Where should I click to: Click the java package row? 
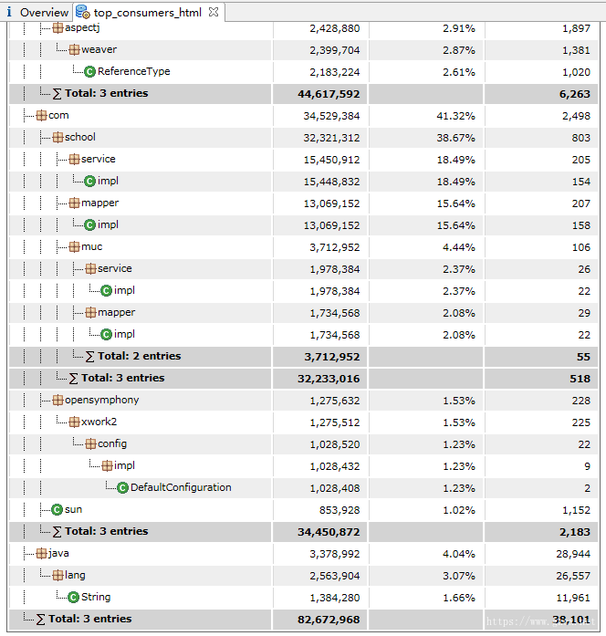(57, 553)
